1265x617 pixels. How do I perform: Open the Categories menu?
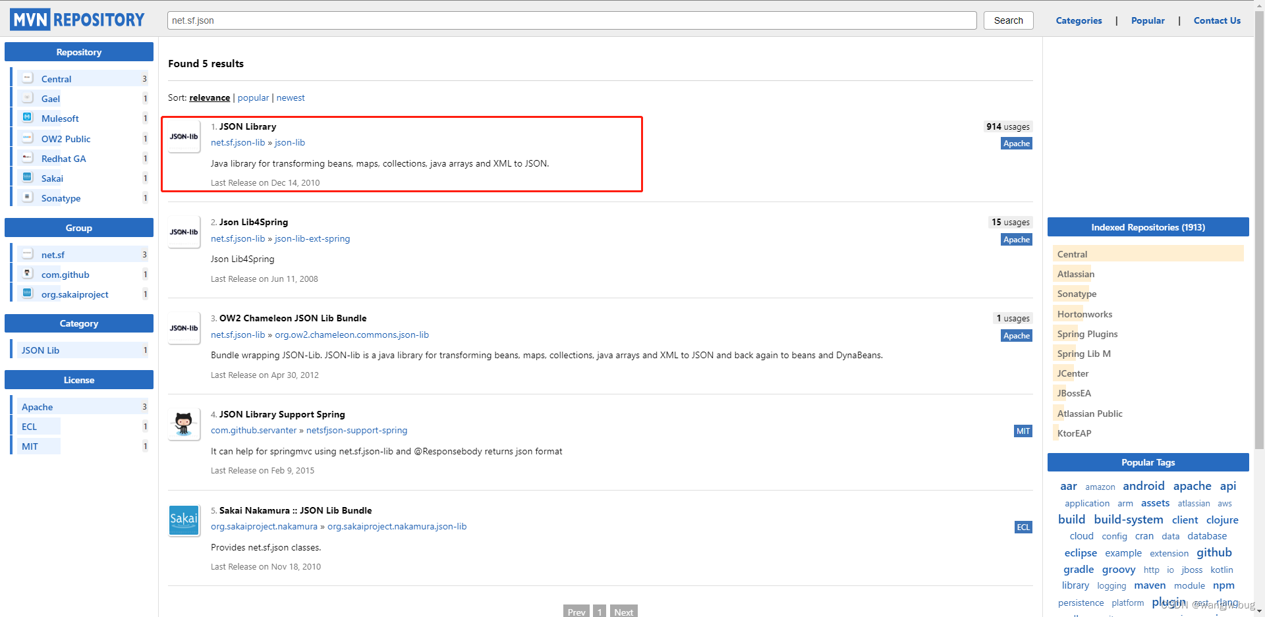pos(1079,20)
